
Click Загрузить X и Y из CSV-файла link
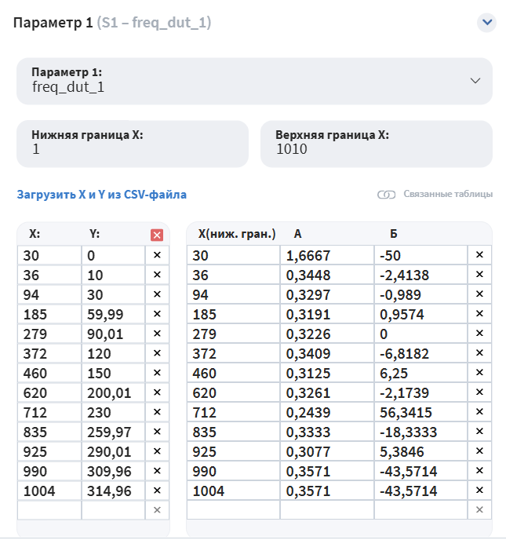point(102,195)
